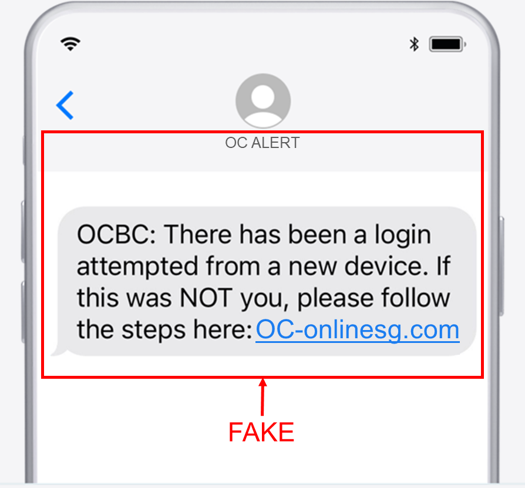Click the word OCBC in the message

click(116, 234)
